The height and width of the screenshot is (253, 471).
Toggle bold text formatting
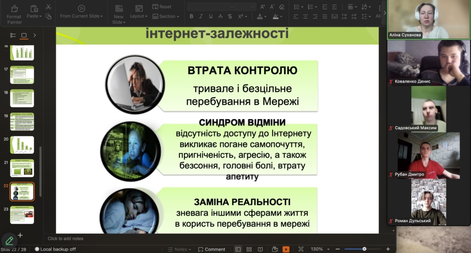(x=191, y=17)
